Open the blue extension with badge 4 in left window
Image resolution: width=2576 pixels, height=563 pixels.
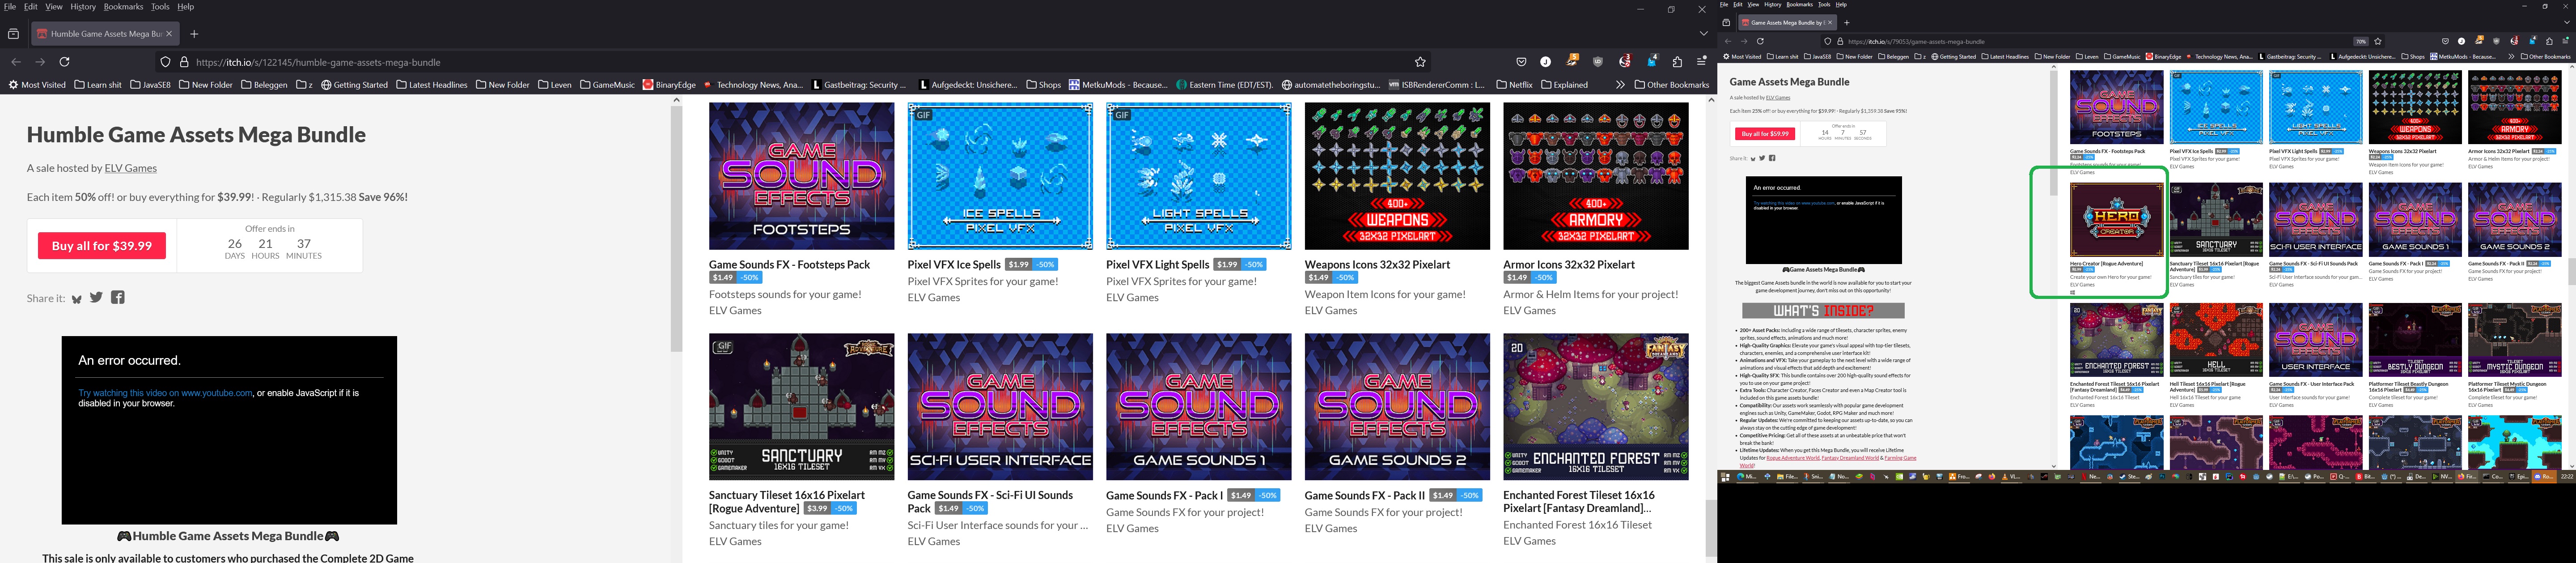click(1652, 61)
